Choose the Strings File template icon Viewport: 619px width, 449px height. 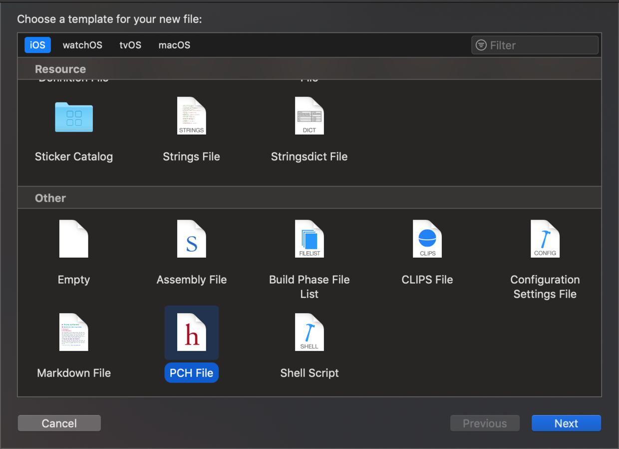(192, 116)
